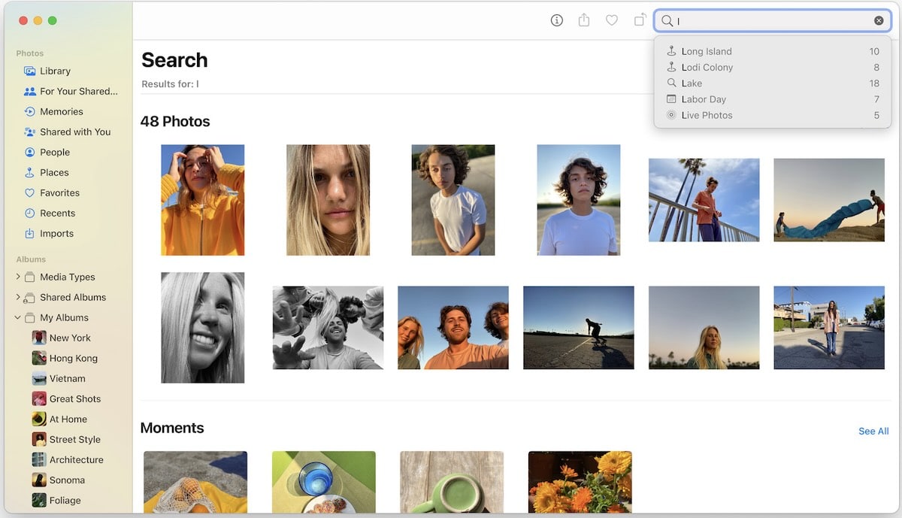Screen dimensions: 902x518
Task: Click the For Your Shared people icon
Action: (30, 91)
